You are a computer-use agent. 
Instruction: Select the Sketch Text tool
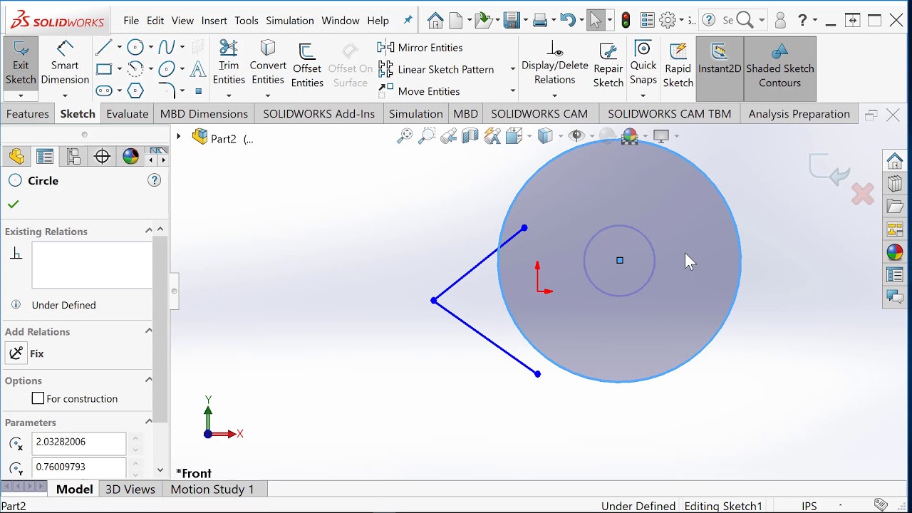click(x=198, y=69)
